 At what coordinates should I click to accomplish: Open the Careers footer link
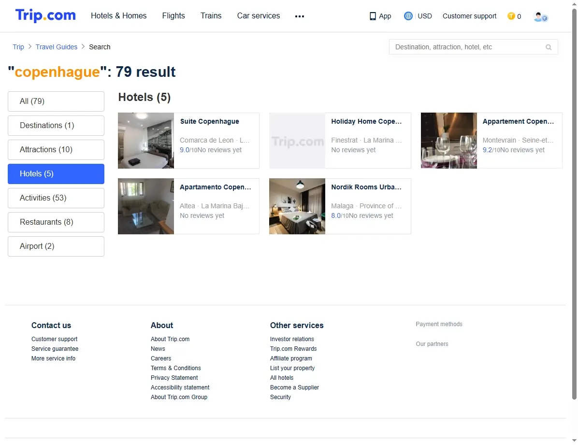click(161, 359)
